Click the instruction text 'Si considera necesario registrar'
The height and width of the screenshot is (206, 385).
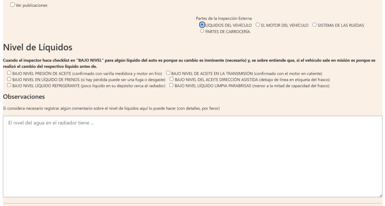pos(111,108)
